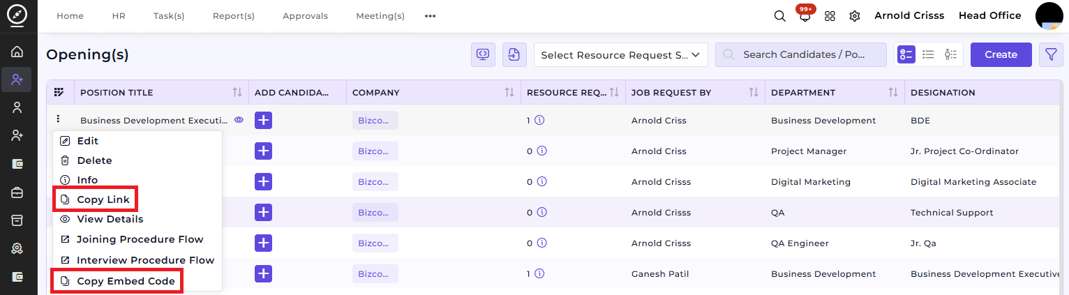Open the notifications bell icon
Screen dimensions: 1069x295
pyautogui.click(x=805, y=16)
